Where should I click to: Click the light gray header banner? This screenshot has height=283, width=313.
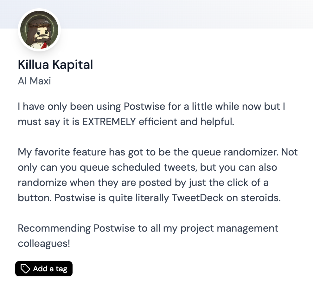point(190,14)
